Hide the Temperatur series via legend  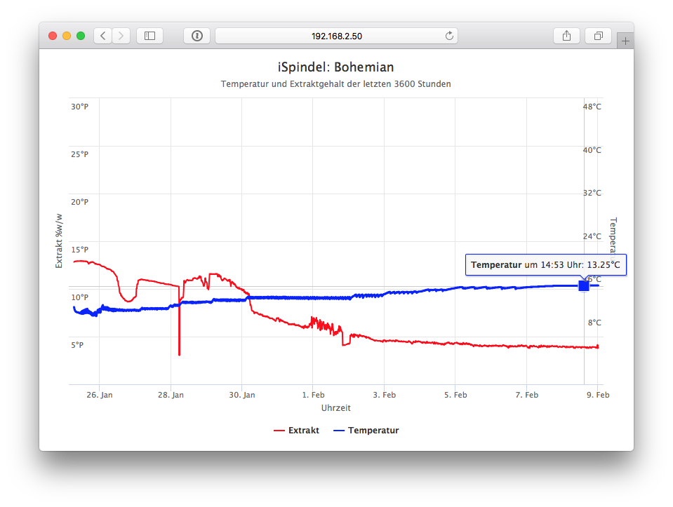point(373,431)
